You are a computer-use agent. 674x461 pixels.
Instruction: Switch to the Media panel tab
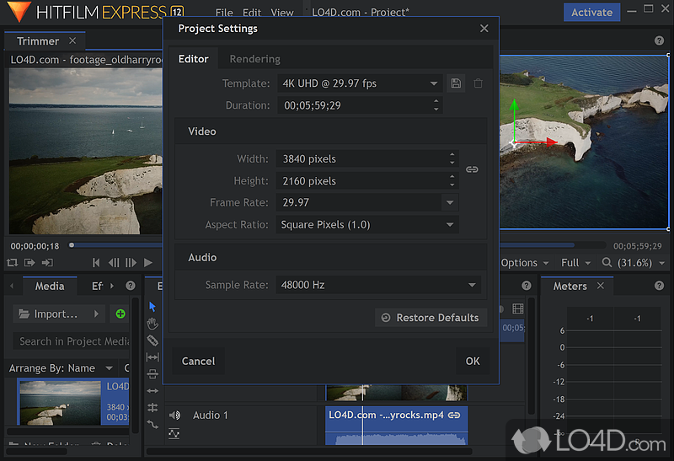coord(50,286)
